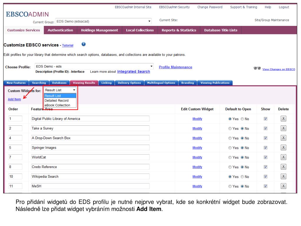The height and width of the screenshot is (226, 301).
Task: Switch to the Viewing Publications sub-tab
Action: [215, 83]
